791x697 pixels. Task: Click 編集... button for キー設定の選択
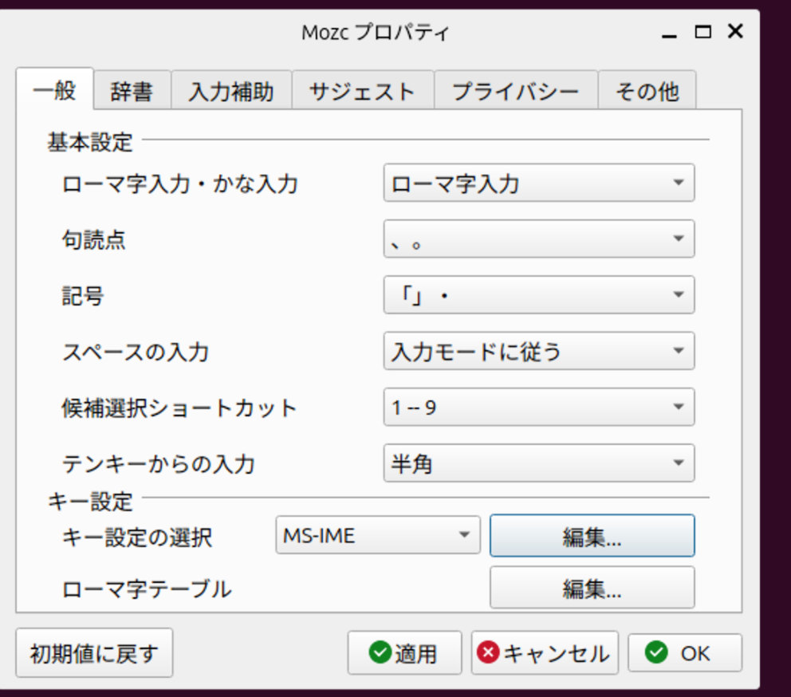coord(592,535)
